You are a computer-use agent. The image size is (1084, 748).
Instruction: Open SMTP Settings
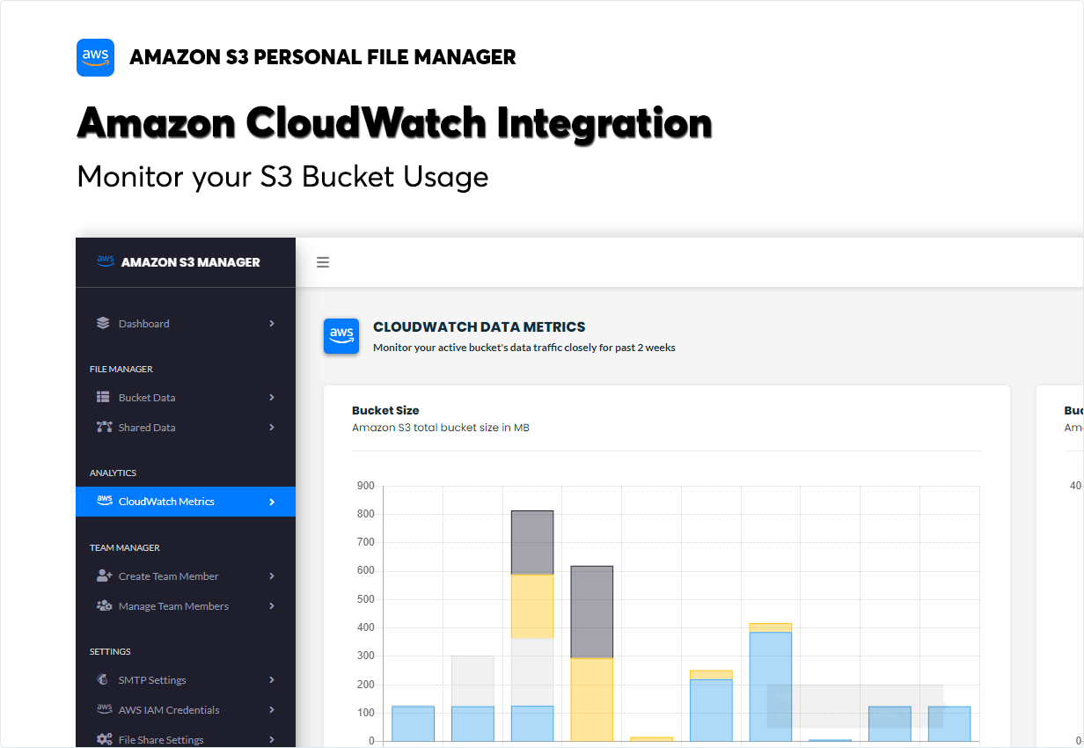[x=186, y=680]
